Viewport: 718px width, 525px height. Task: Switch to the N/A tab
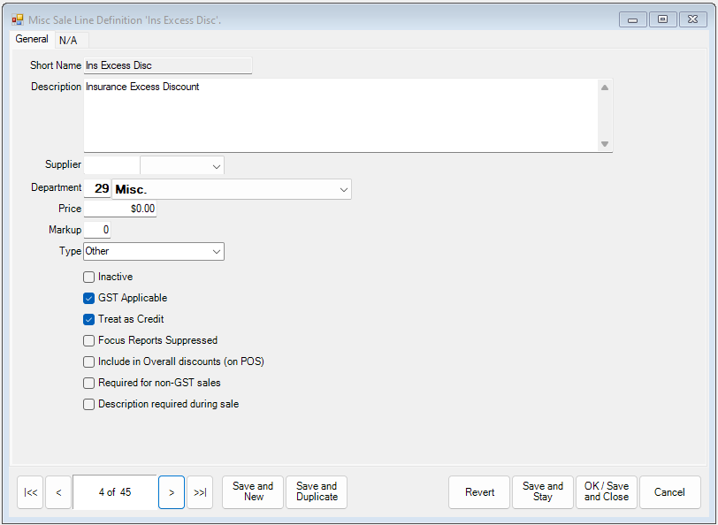coord(69,40)
